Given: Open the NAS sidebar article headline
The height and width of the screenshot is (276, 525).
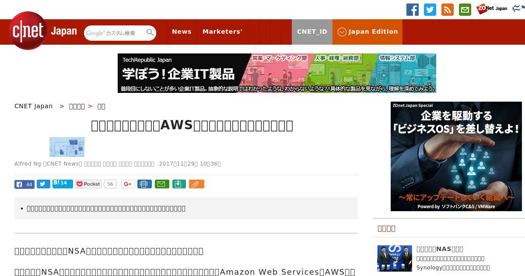Looking at the screenshot, I should coord(440,249).
